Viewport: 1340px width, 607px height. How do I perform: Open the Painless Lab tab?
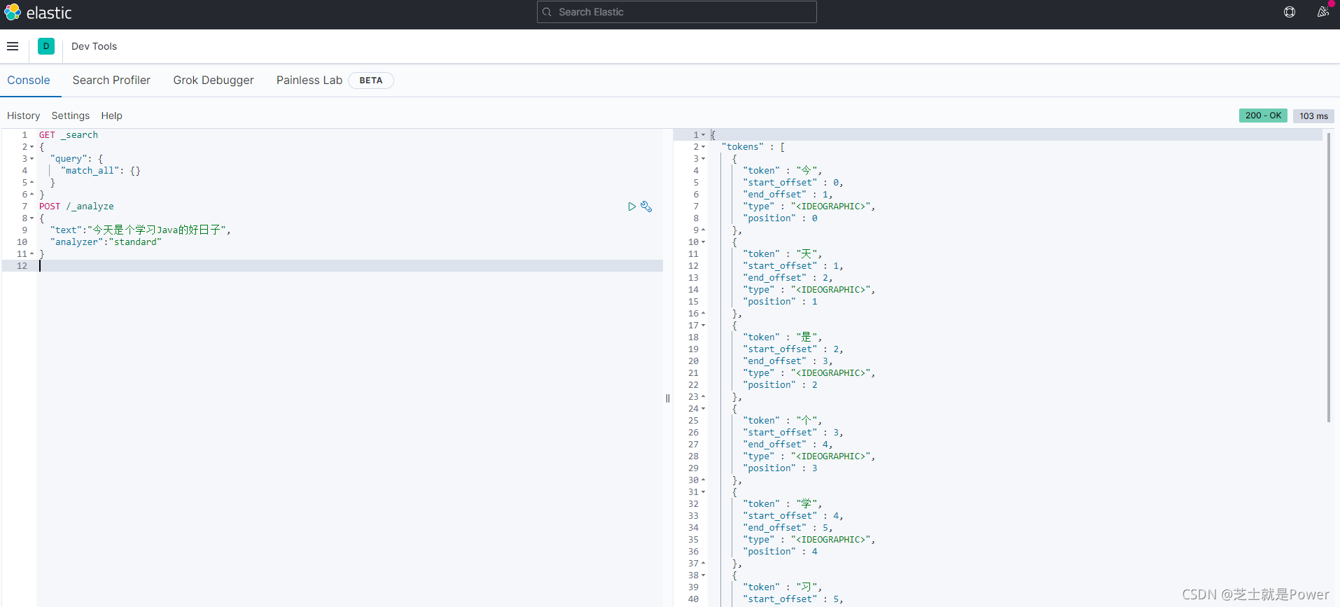(309, 80)
